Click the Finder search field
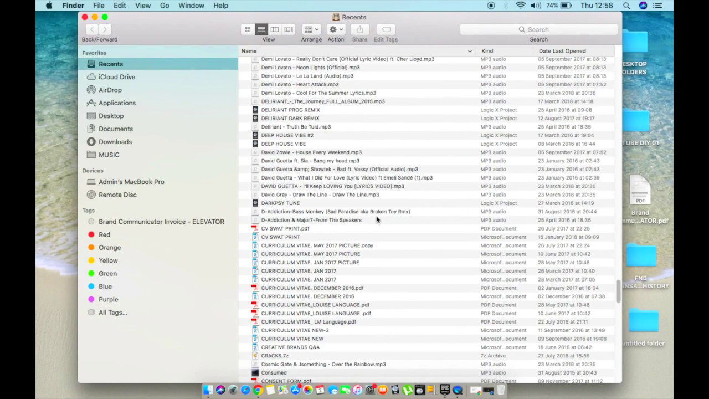The height and width of the screenshot is (399, 709). [538, 29]
